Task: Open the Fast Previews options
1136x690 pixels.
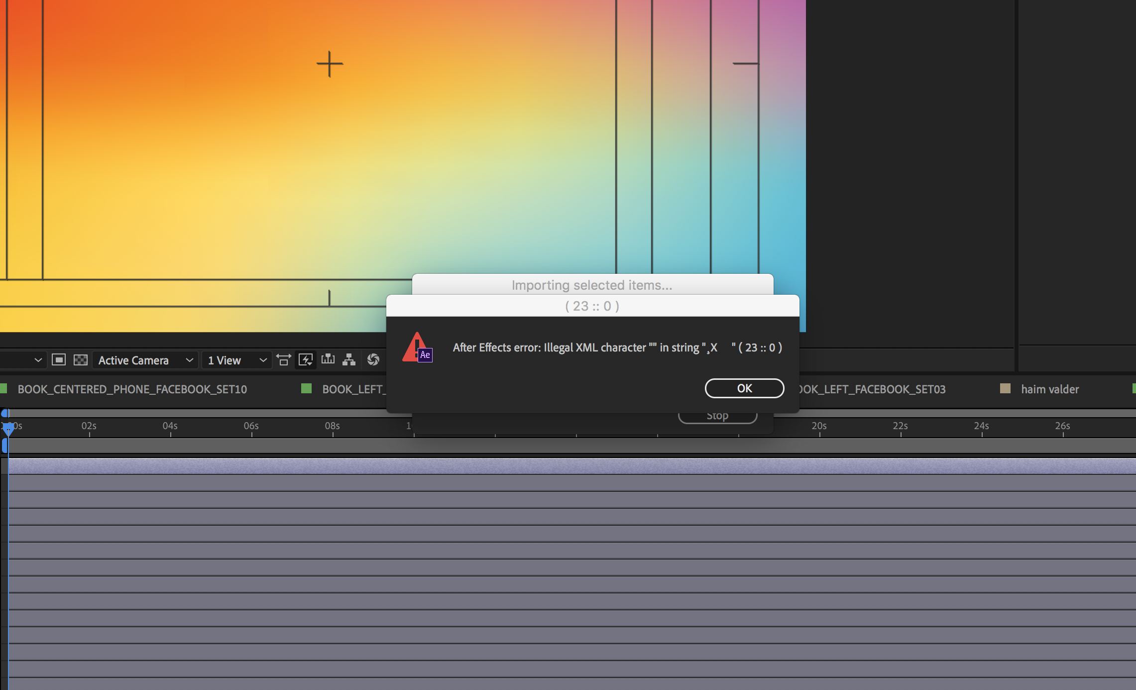Action: 306,359
